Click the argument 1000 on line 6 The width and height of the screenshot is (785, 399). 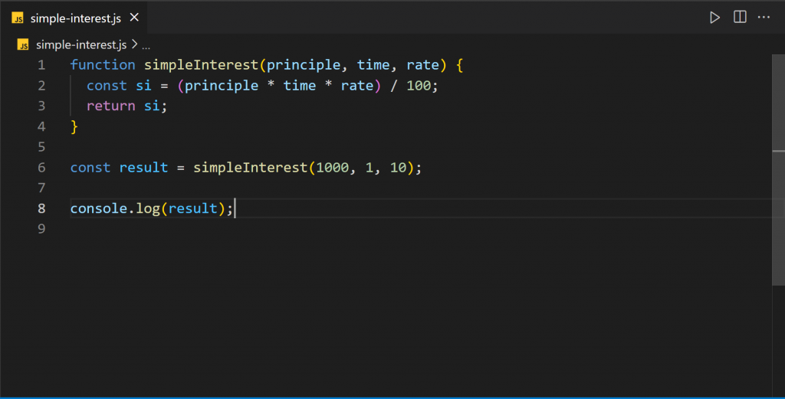tap(333, 168)
